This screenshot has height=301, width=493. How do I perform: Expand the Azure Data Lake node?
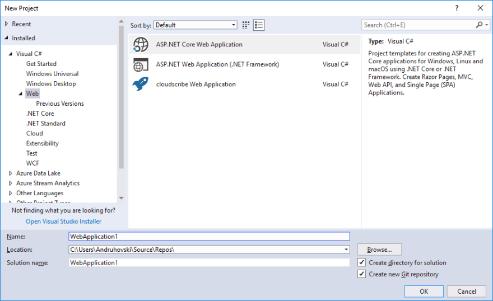11,173
